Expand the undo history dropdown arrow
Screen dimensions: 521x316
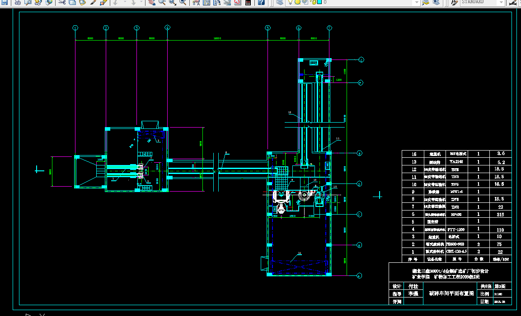click(x=125, y=2)
